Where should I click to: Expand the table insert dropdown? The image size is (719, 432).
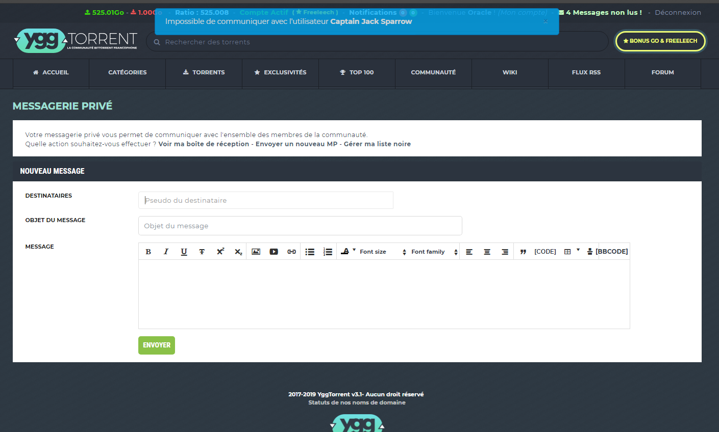click(578, 250)
